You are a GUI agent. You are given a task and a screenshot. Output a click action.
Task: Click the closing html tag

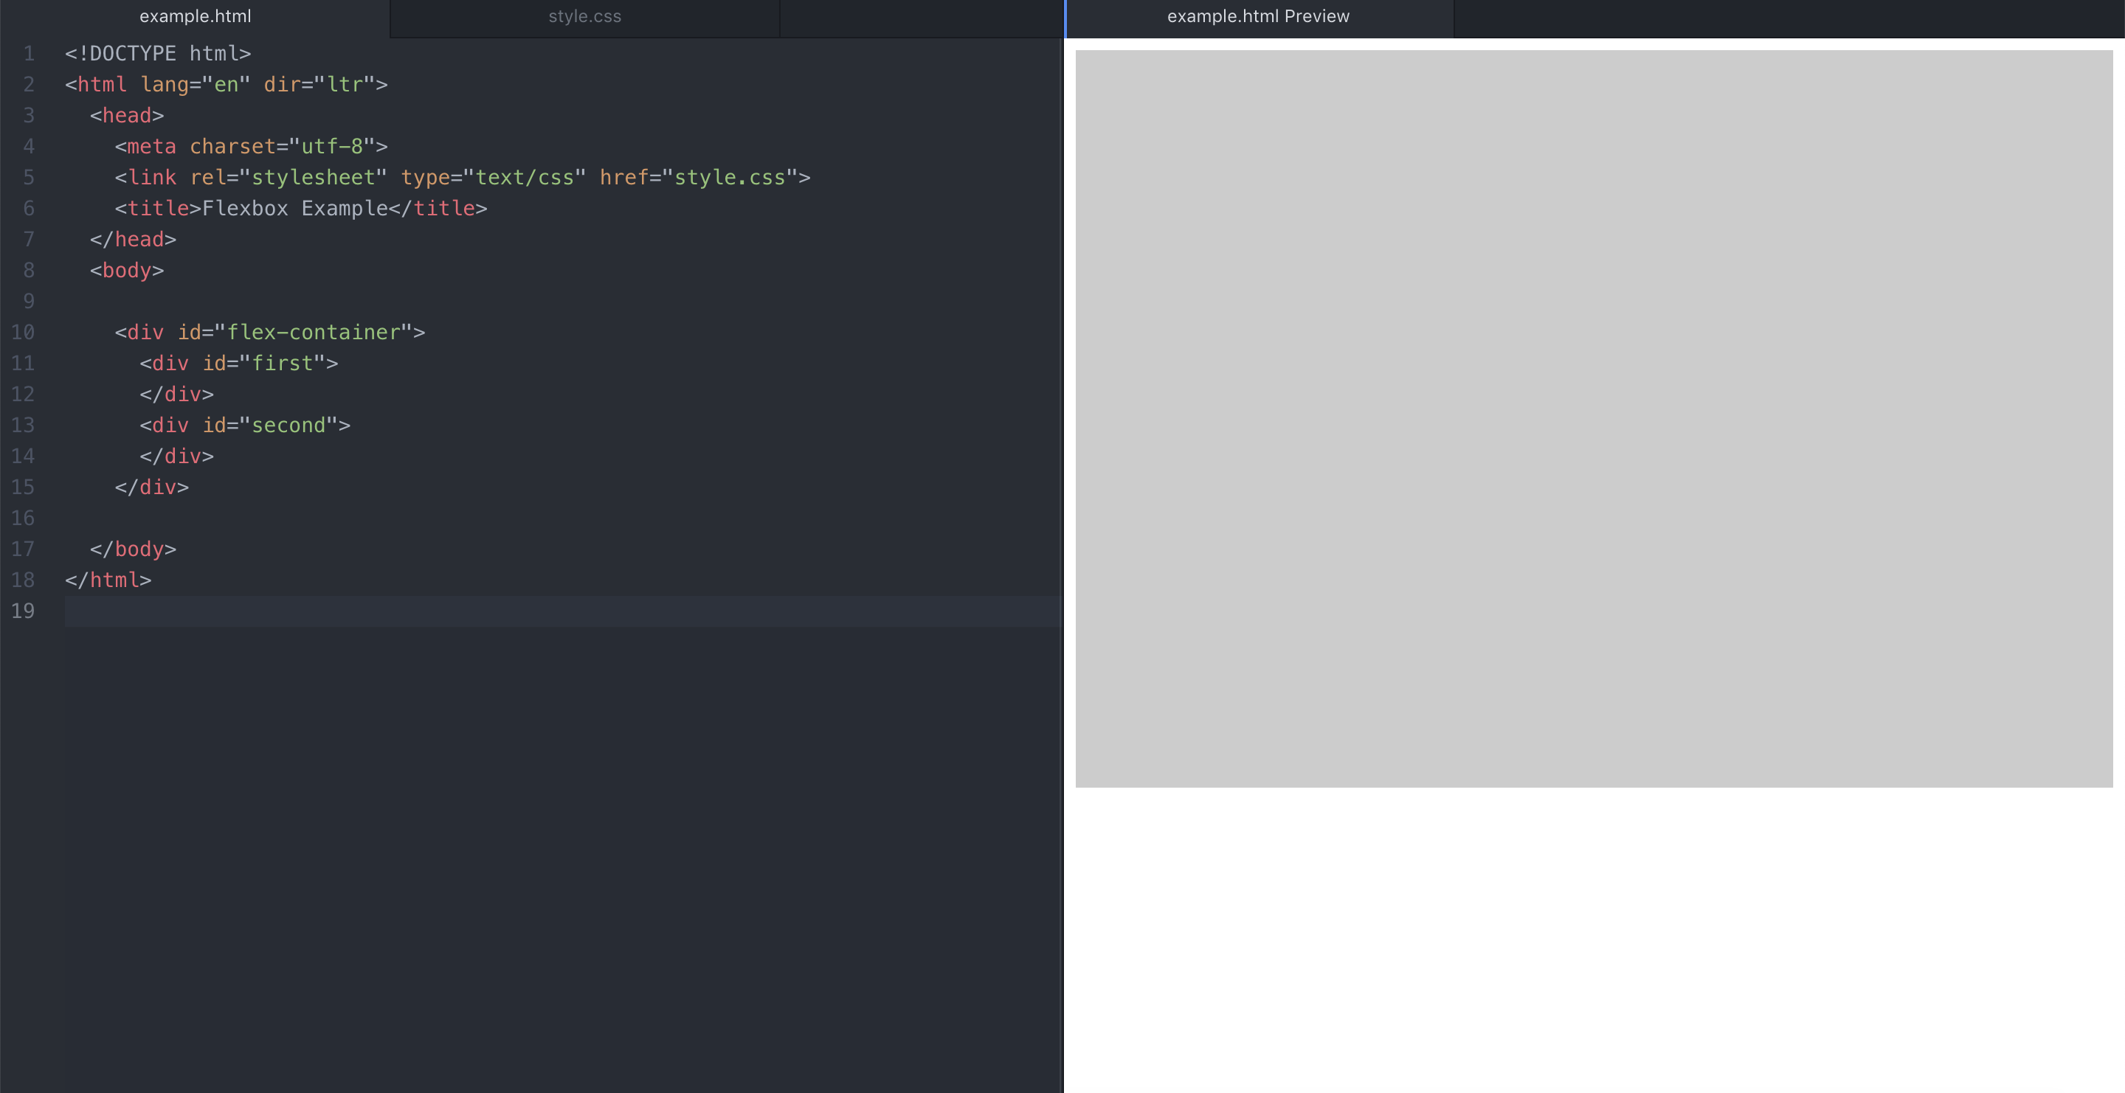(108, 580)
